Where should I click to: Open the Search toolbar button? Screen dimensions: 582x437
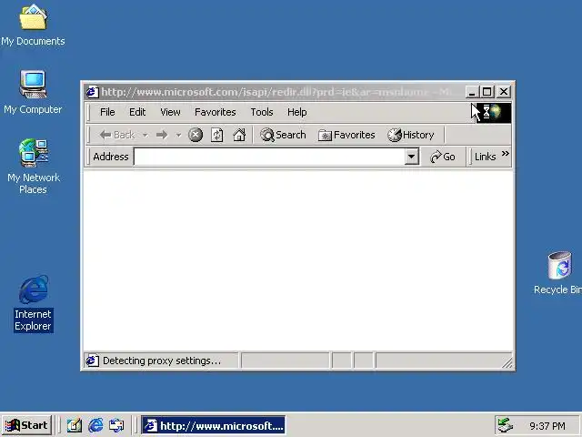(283, 135)
